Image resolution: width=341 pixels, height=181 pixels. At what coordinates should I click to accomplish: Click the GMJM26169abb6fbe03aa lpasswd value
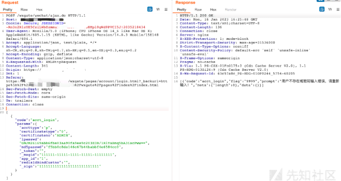pos(85,143)
